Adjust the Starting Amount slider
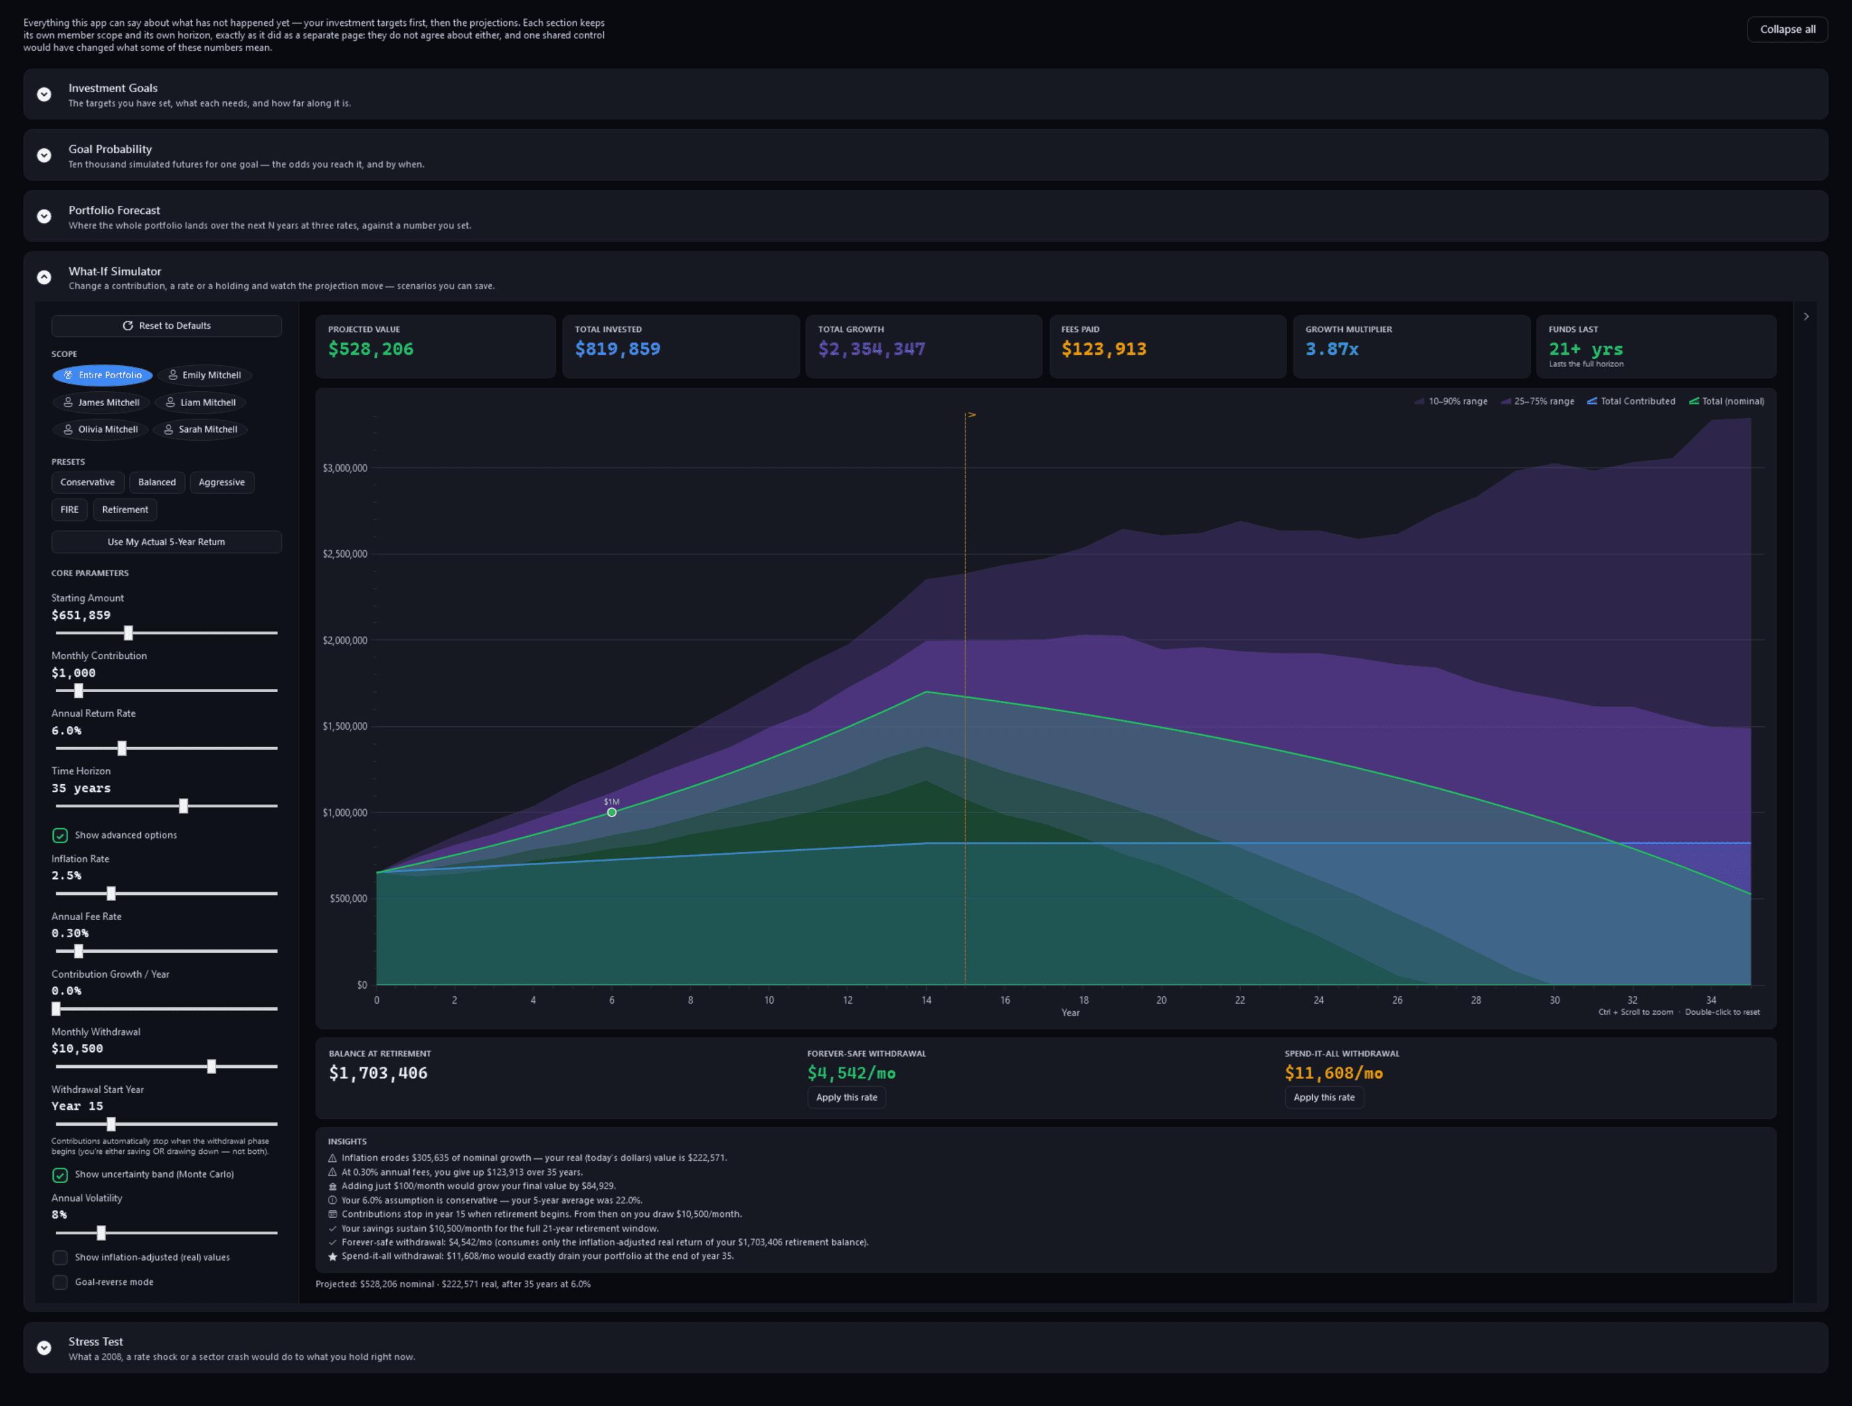Screen dimensions: 1852x1406 (167, 633)
